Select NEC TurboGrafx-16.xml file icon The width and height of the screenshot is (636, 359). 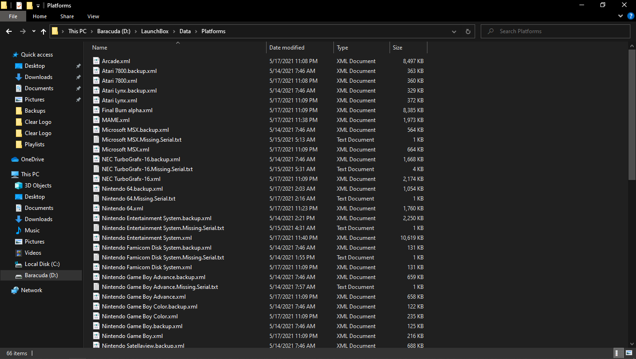[96, 179]
